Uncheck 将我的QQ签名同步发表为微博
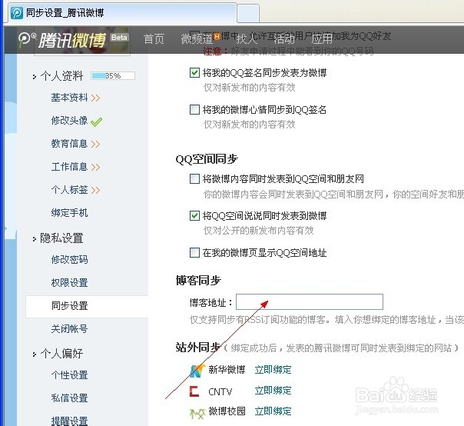464x426 pixels. click(x=194, y=72)
